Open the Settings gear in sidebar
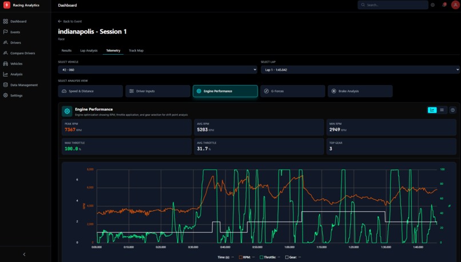461x262 pixels. point(5,95)
